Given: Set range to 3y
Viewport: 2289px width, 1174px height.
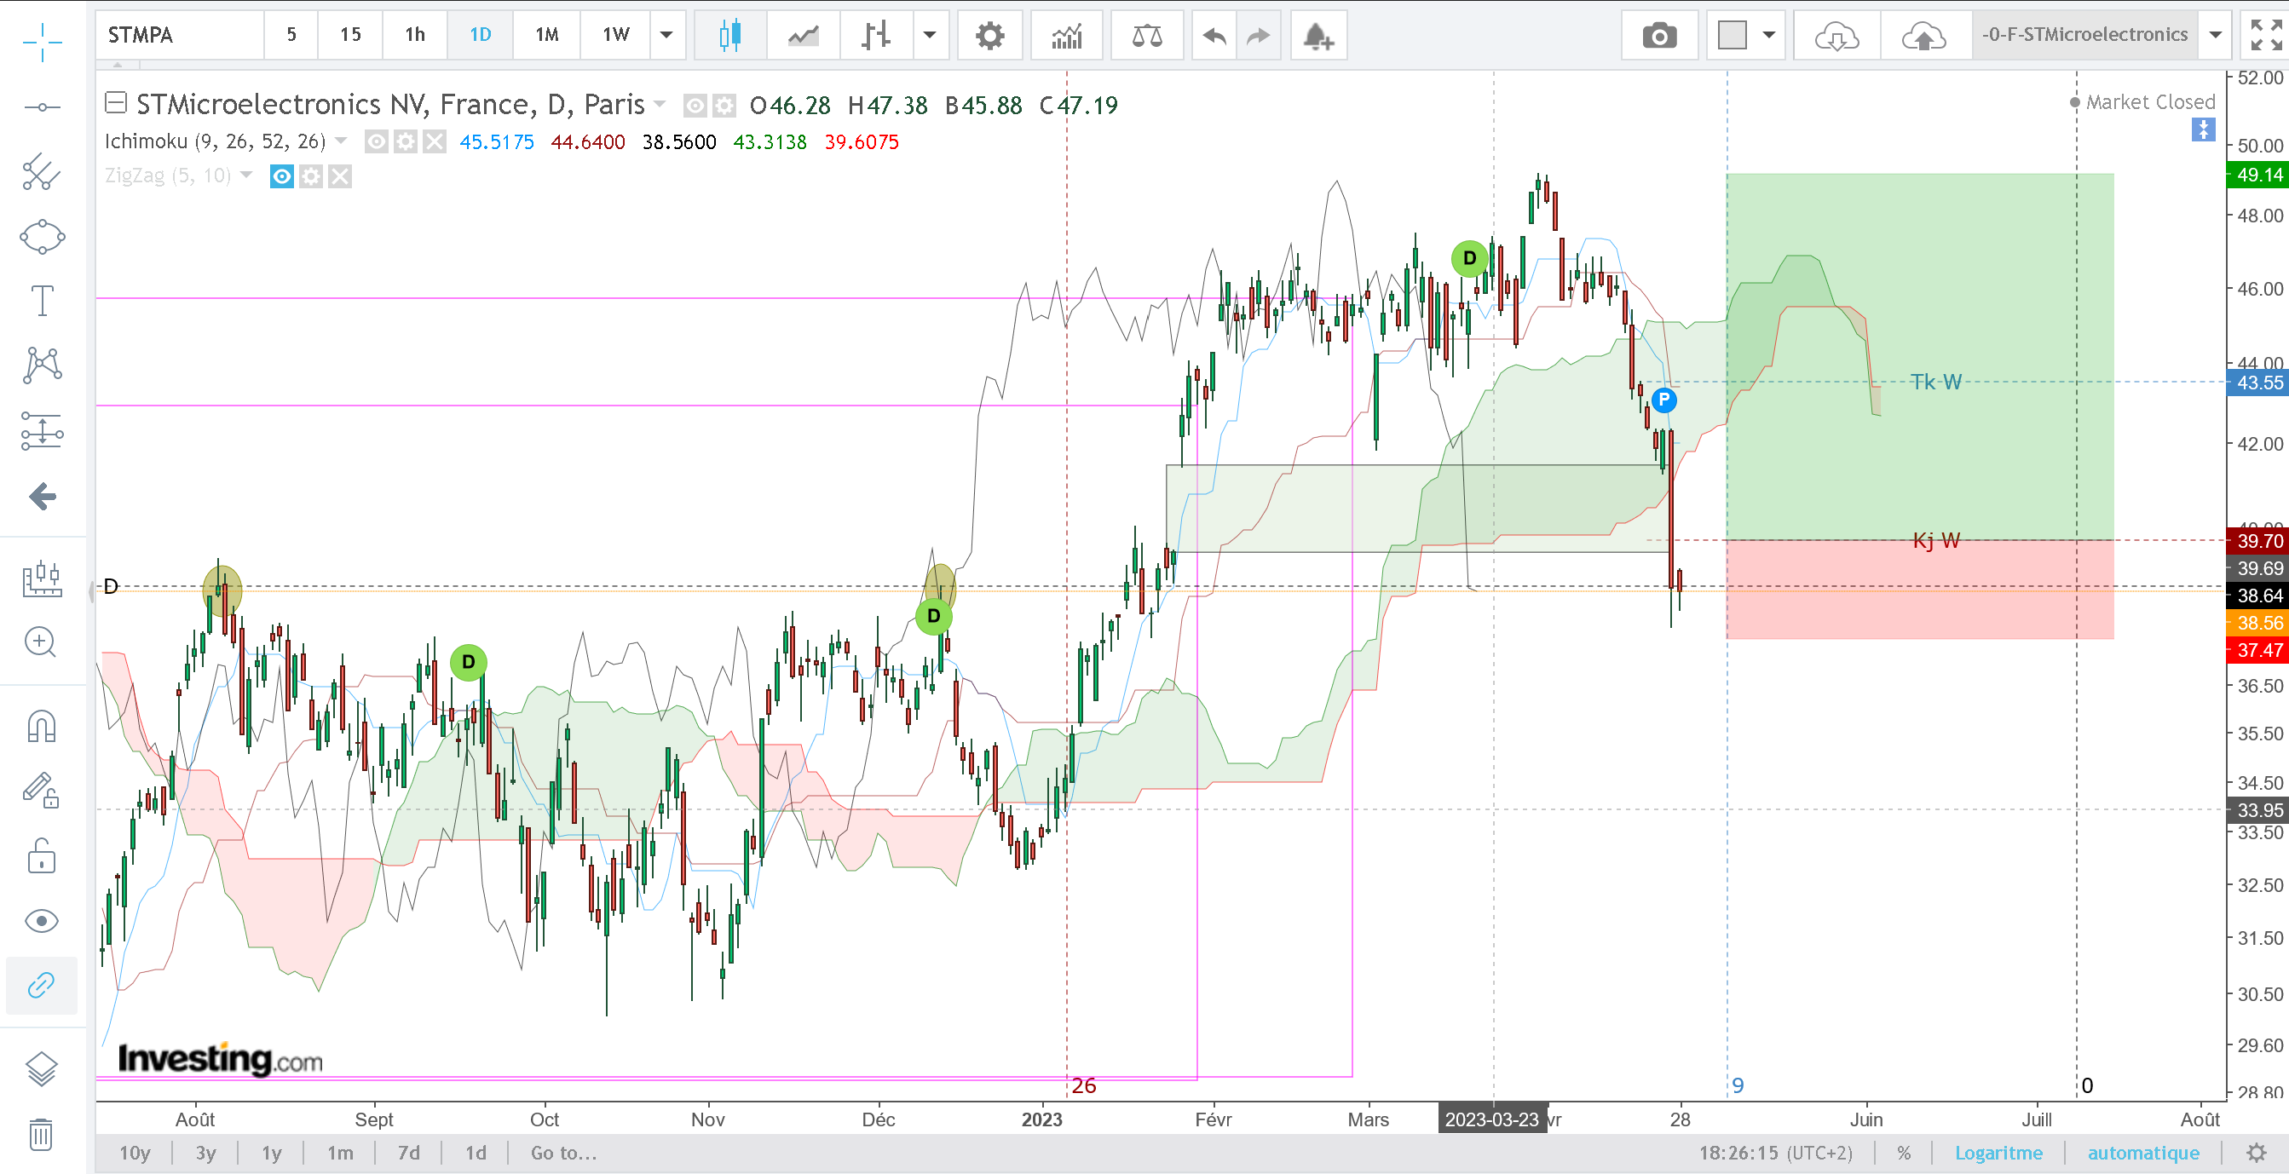Looking at the screenshot, I should click(x=206, y=1153).
